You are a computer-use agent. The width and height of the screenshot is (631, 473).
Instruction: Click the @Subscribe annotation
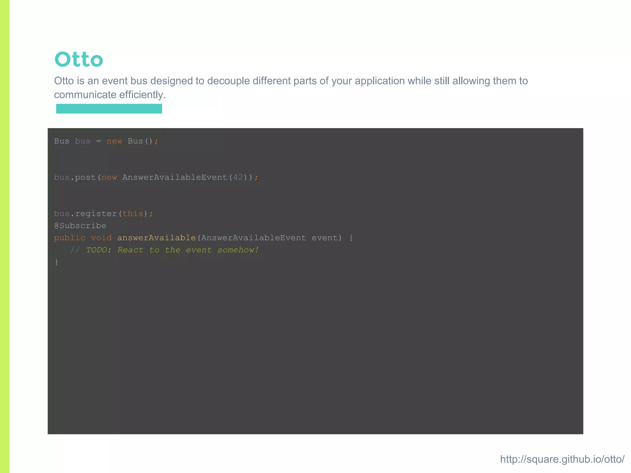click(80, 226)
